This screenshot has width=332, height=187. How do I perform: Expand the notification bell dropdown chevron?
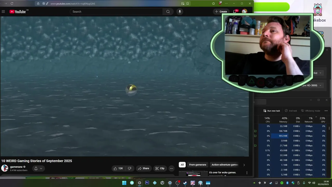(x=41, y=168)
